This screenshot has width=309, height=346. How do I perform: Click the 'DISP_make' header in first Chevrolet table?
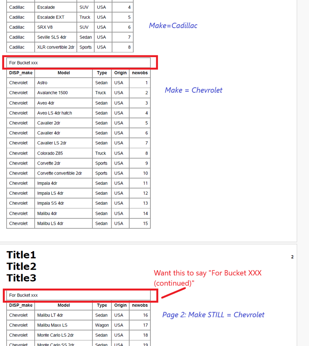point(21,73)
